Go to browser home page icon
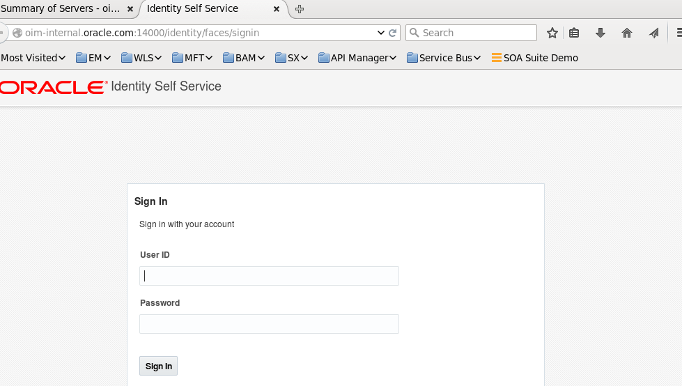The width and height of the screenshot is (682, 386). coord(627,33)
